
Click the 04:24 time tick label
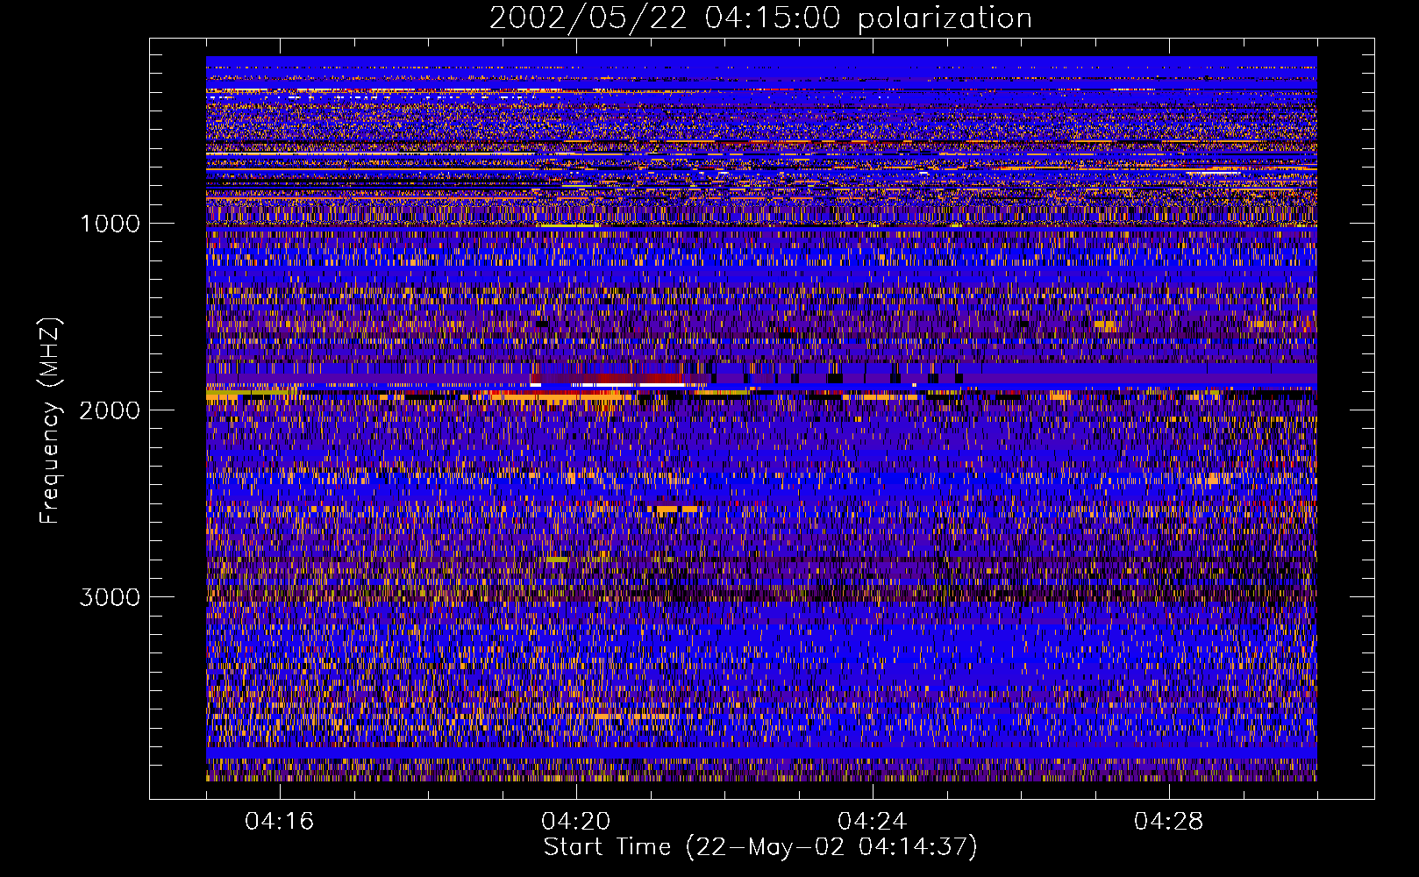point(873,822)
